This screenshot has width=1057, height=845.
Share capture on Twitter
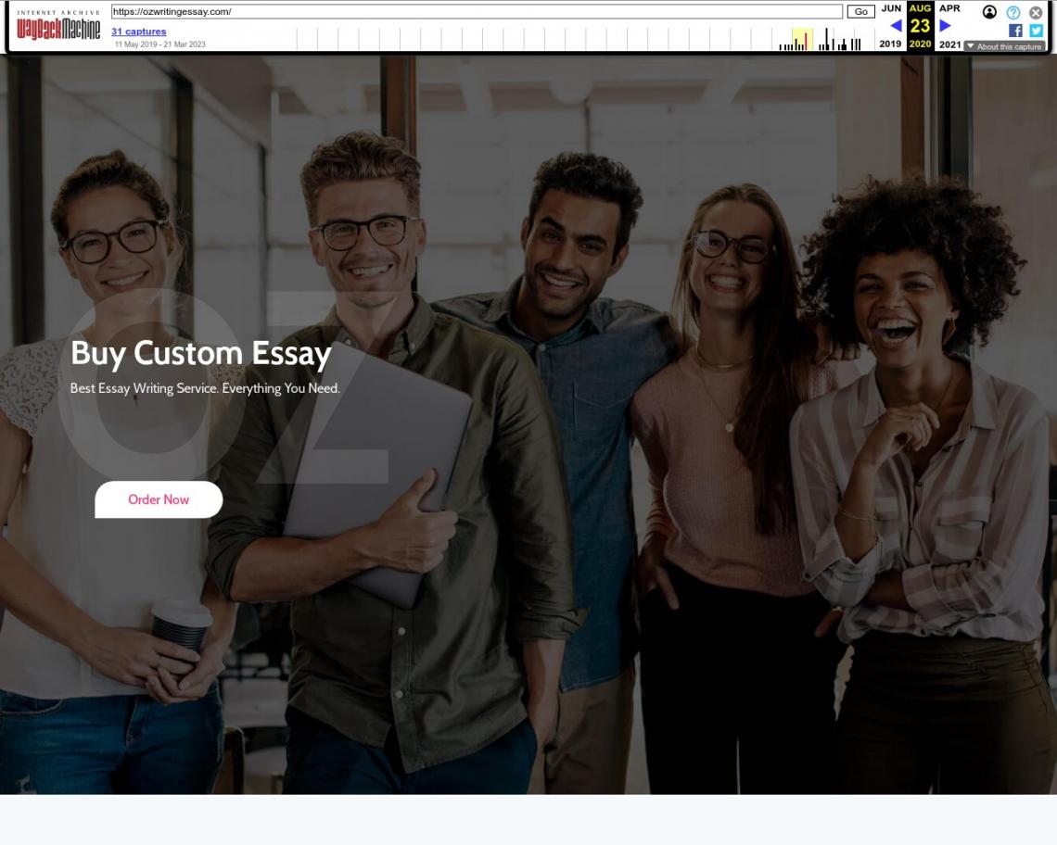1036,31
